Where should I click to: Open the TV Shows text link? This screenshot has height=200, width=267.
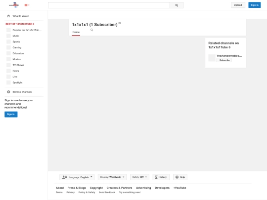(x=18, y=65)
